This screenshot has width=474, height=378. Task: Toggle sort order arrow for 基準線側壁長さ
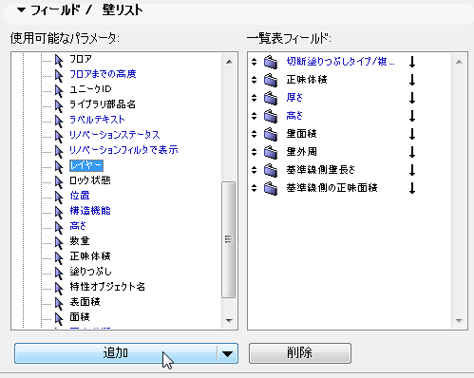pos(412,170)
